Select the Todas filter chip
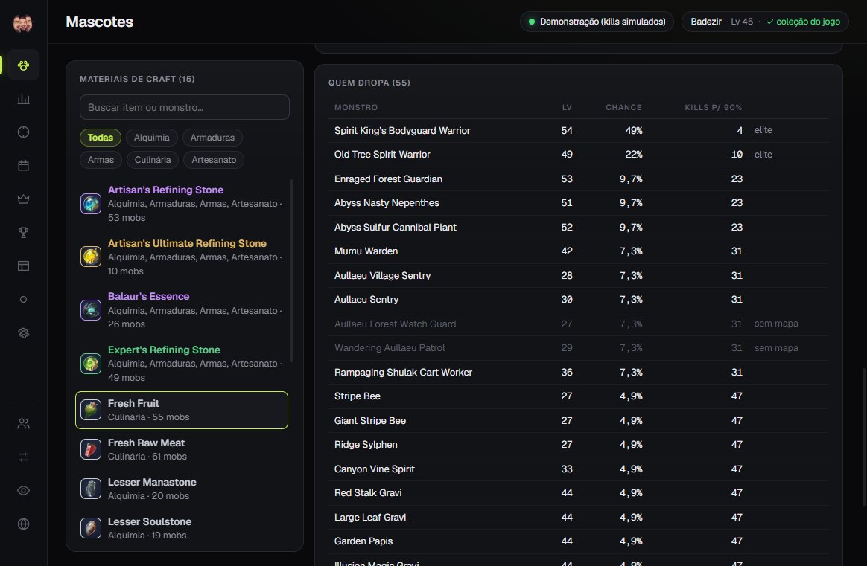Screen dimensions: 867x566 click(100, 138)
